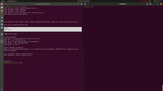Open Telegram from the dock
163x91 pixels.
[x=2, y=17]
